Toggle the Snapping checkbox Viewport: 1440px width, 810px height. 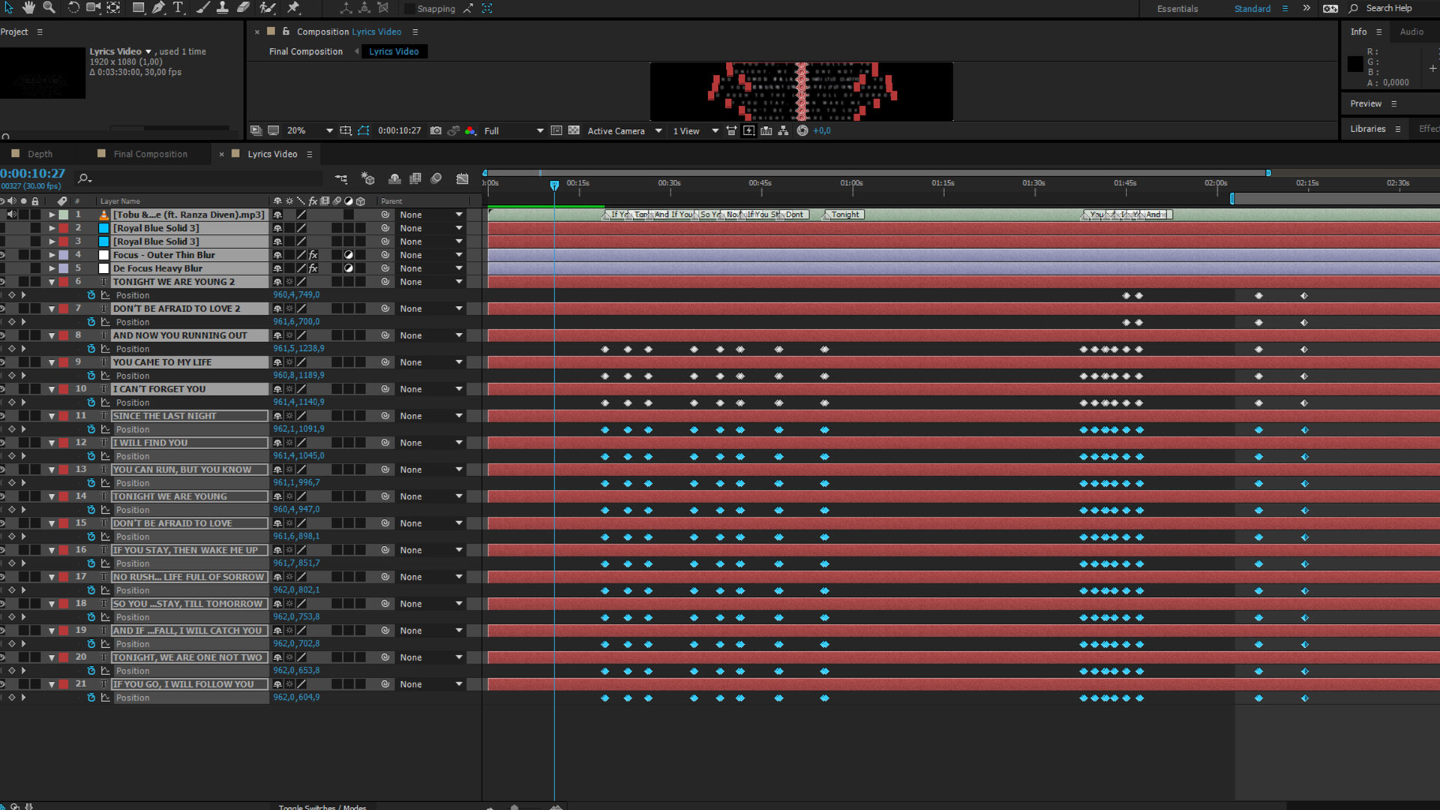pos(409,9)
